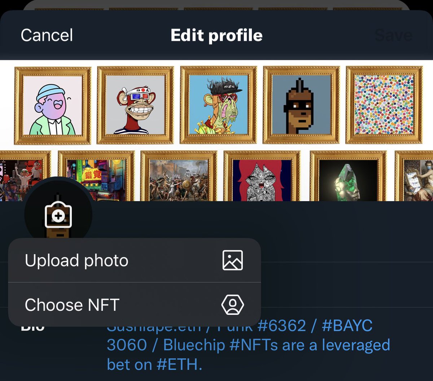Click the Bored Ape with 3D glasses
Image resolution: width=433 pixels, height=381 pixels.
[135, 105]
